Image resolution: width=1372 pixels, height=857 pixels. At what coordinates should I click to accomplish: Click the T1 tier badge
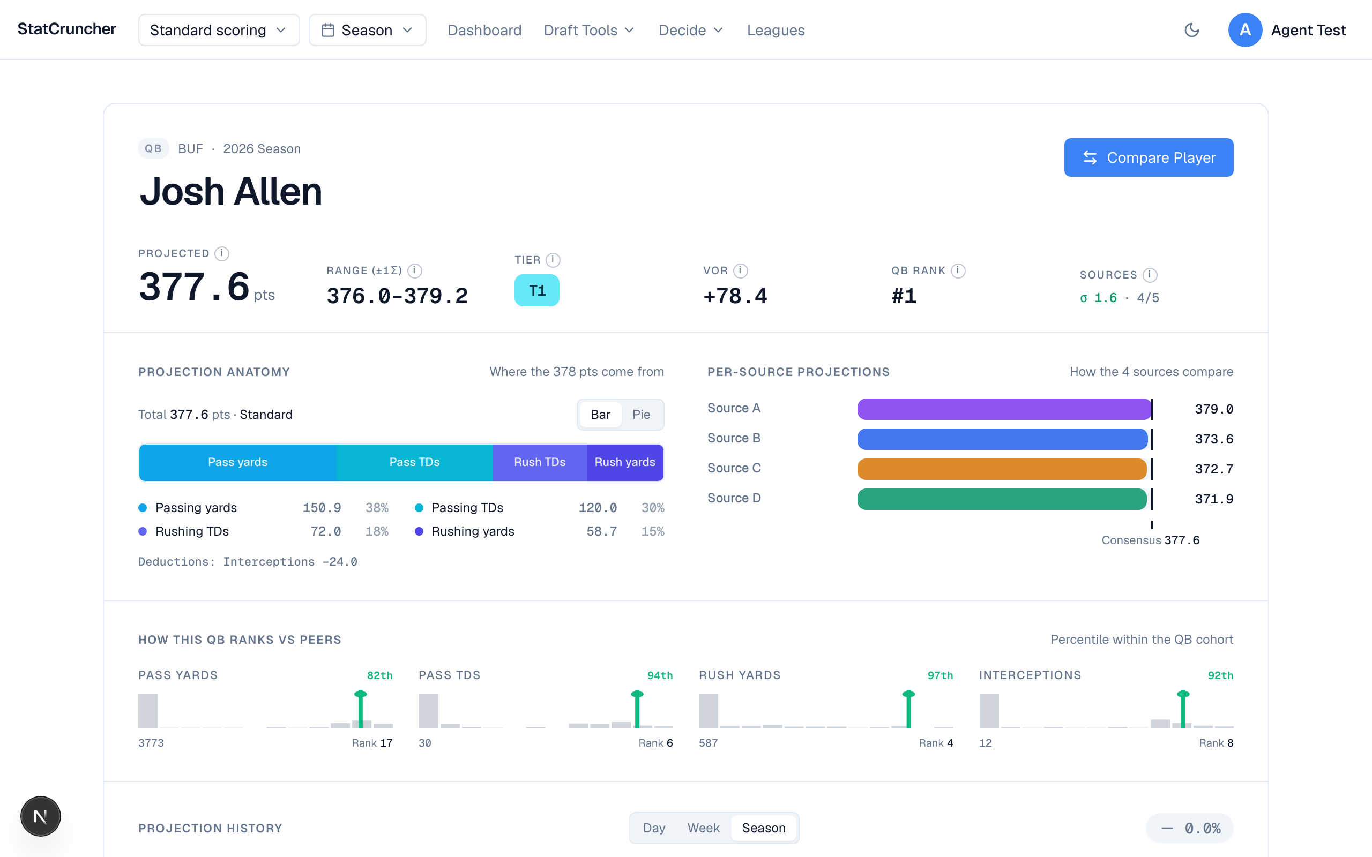pyautogui.click(x=537, y=290)
